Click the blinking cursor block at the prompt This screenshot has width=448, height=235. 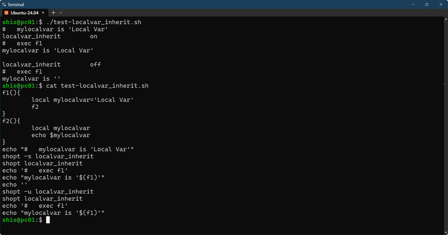click(48, 220)
